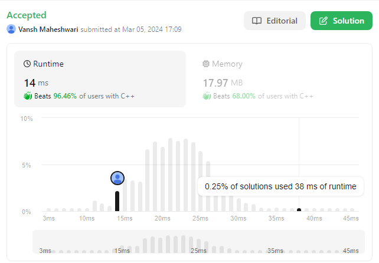Click the Solution pencil edit icon
This screenshot has width=379, height=263.
[x=323, y=21]
